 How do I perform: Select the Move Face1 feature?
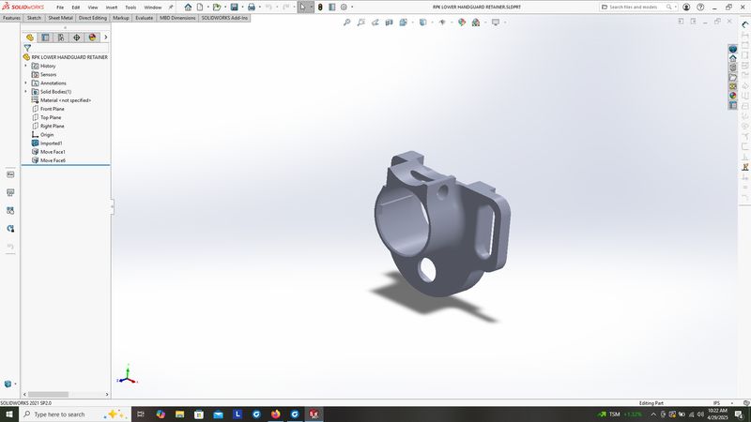pyautogui.click(x=52, y=151)
